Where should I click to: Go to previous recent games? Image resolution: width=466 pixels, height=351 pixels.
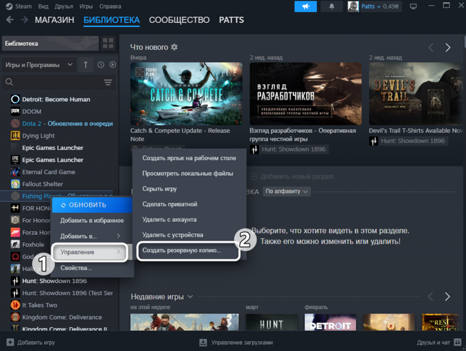[430, 296]
